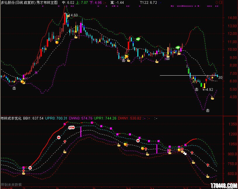Click the T122: 6.72 readout

tap(148, 3)
